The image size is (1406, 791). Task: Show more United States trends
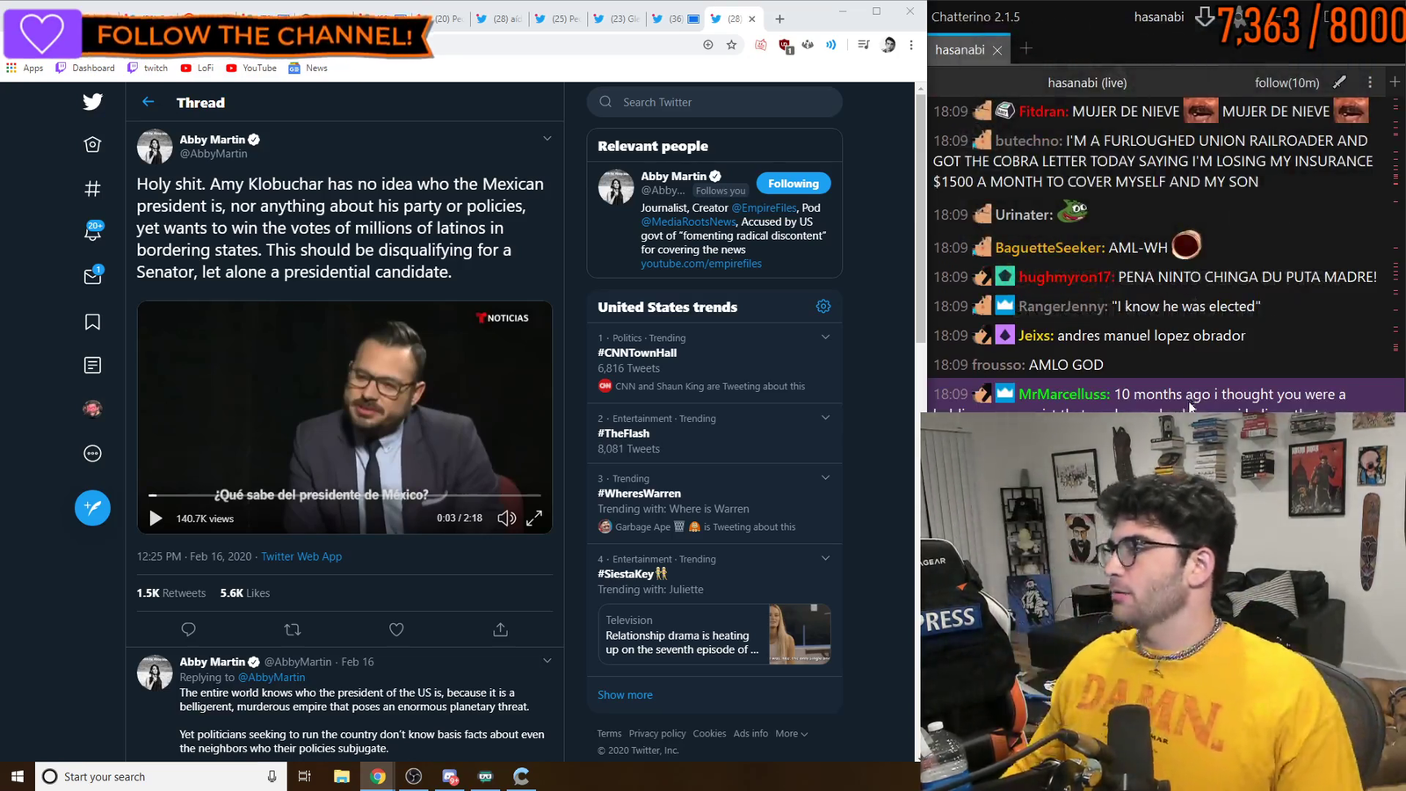point(625,694)
